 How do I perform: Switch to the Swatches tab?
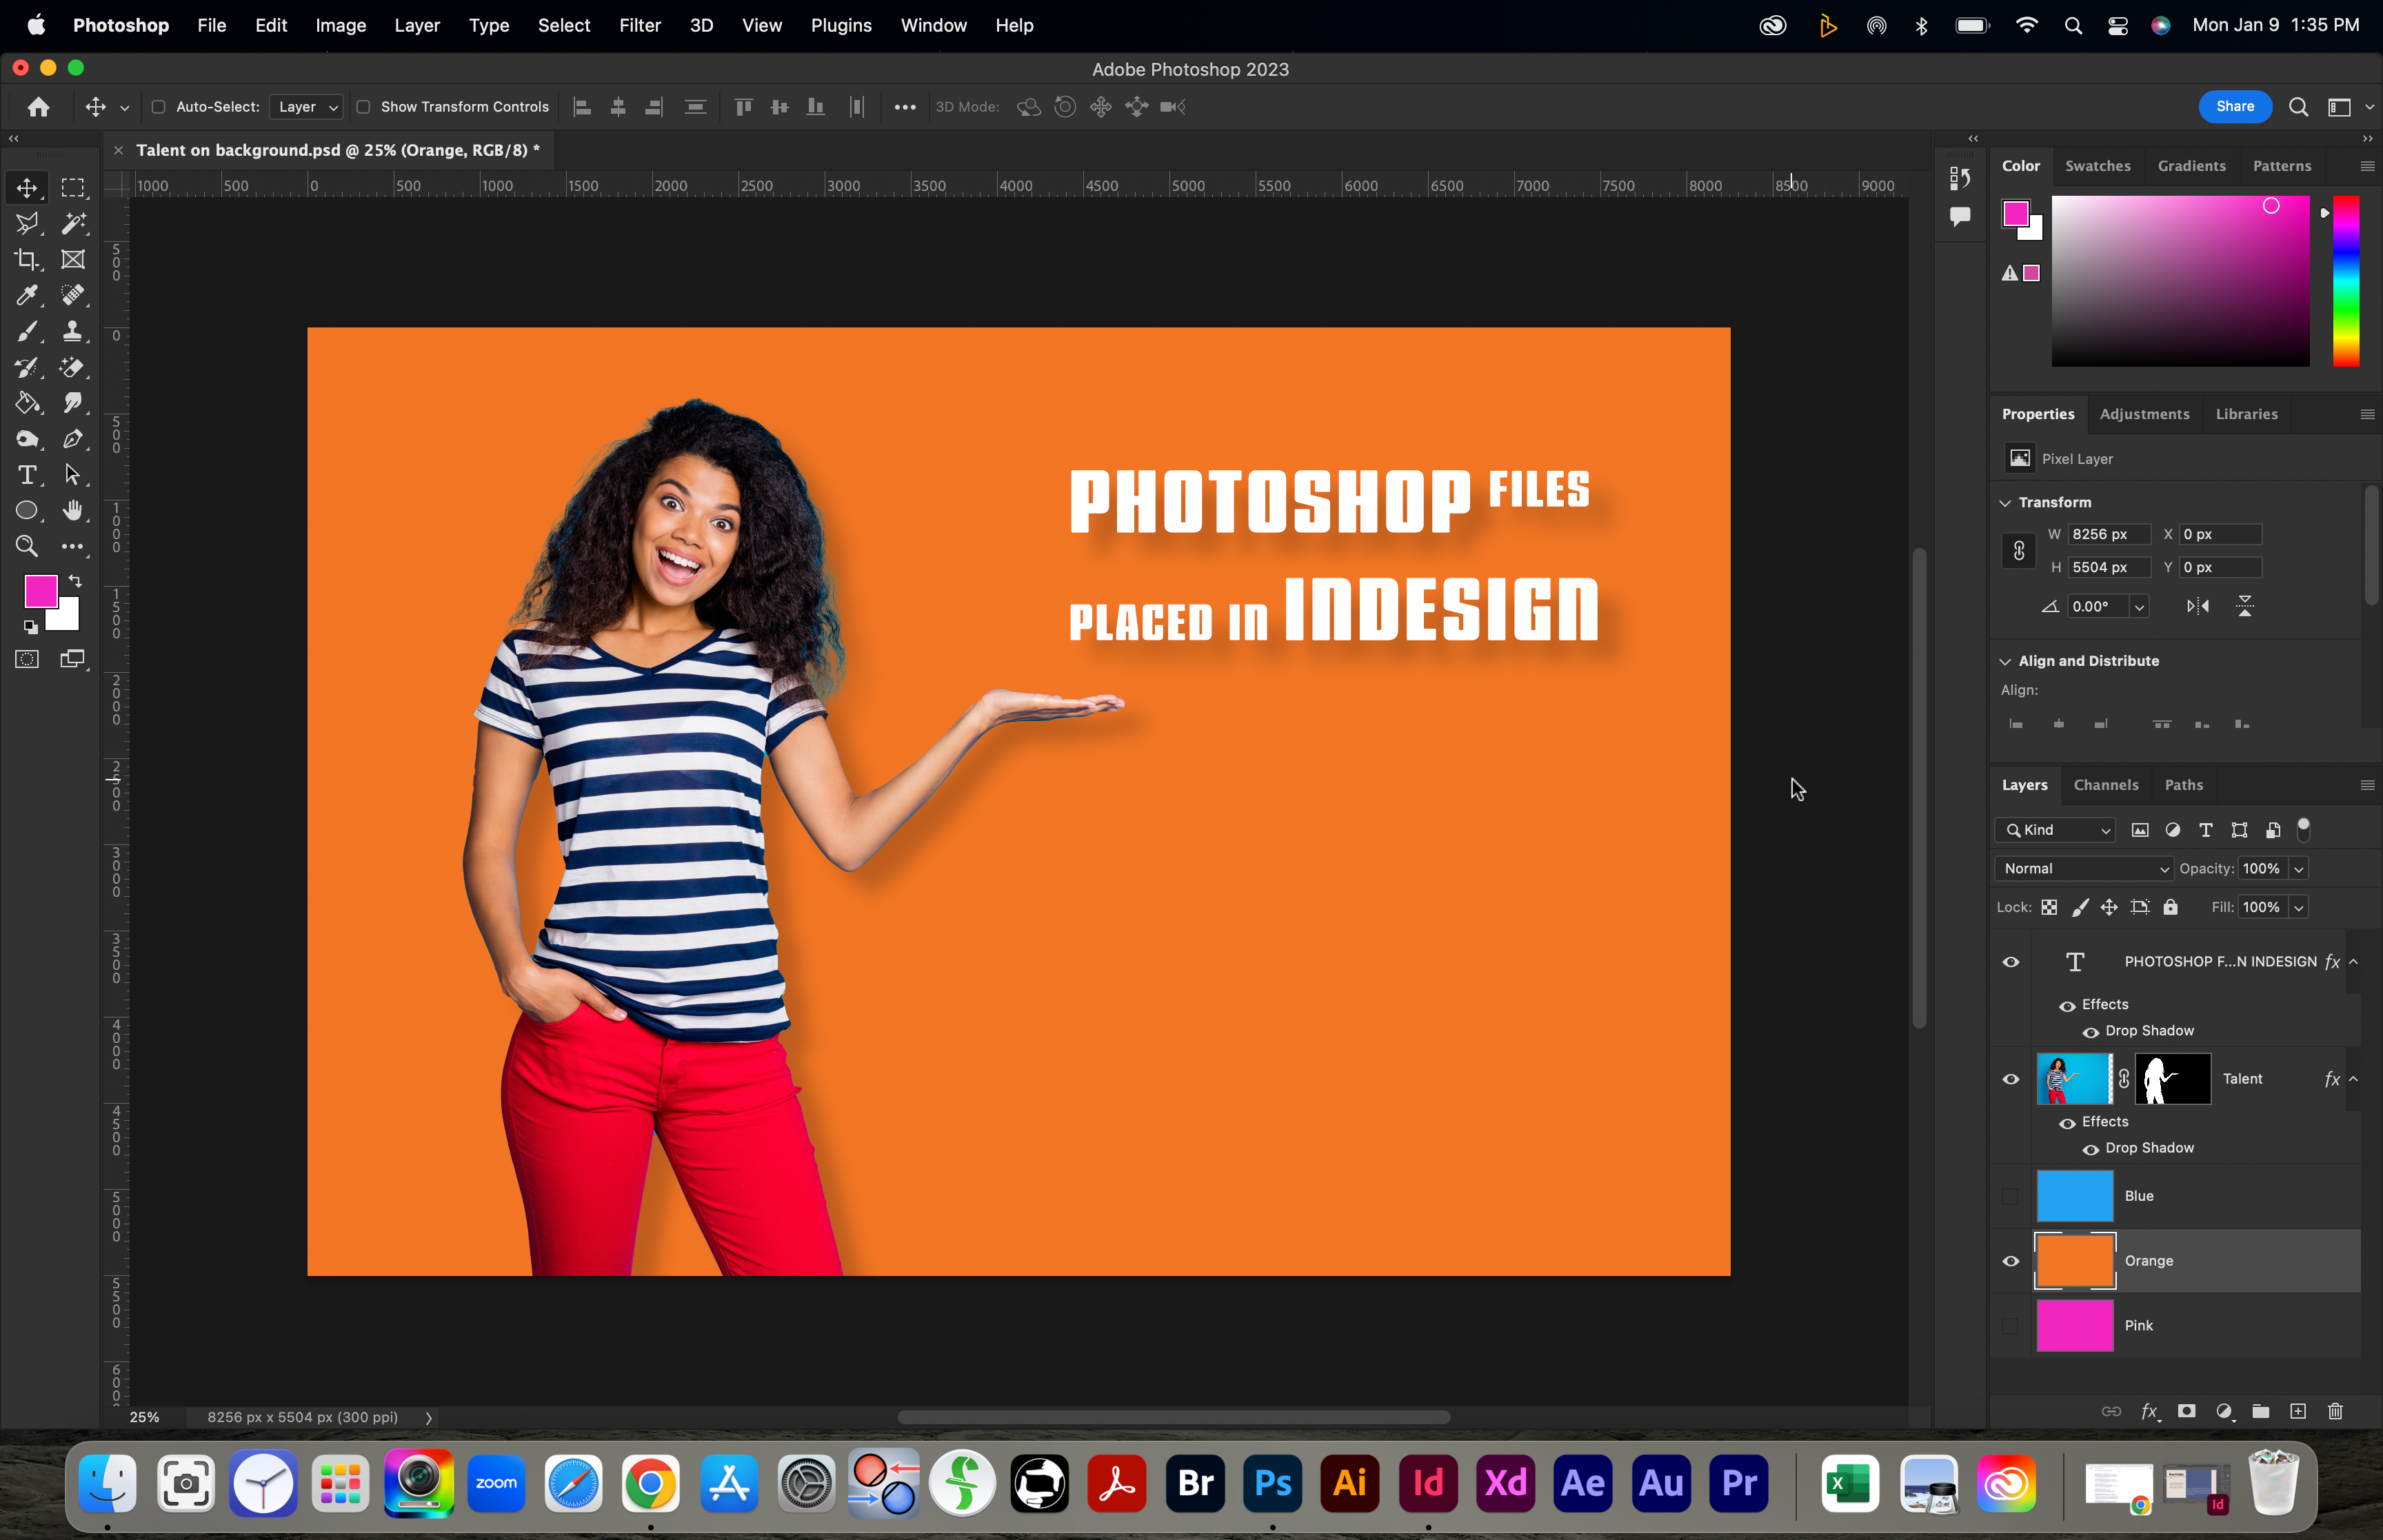tap(2097, 166)
